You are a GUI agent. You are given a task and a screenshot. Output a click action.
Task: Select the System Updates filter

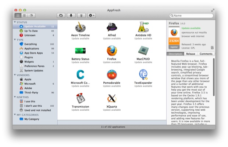(x=35, y=70)
